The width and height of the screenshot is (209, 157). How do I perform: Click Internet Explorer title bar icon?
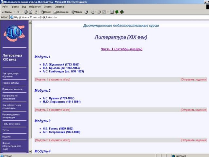coord(2,2)
